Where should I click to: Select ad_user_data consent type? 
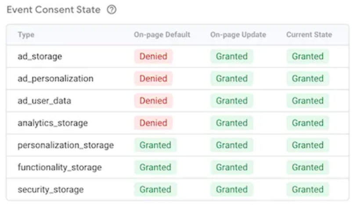click(44, 101)
